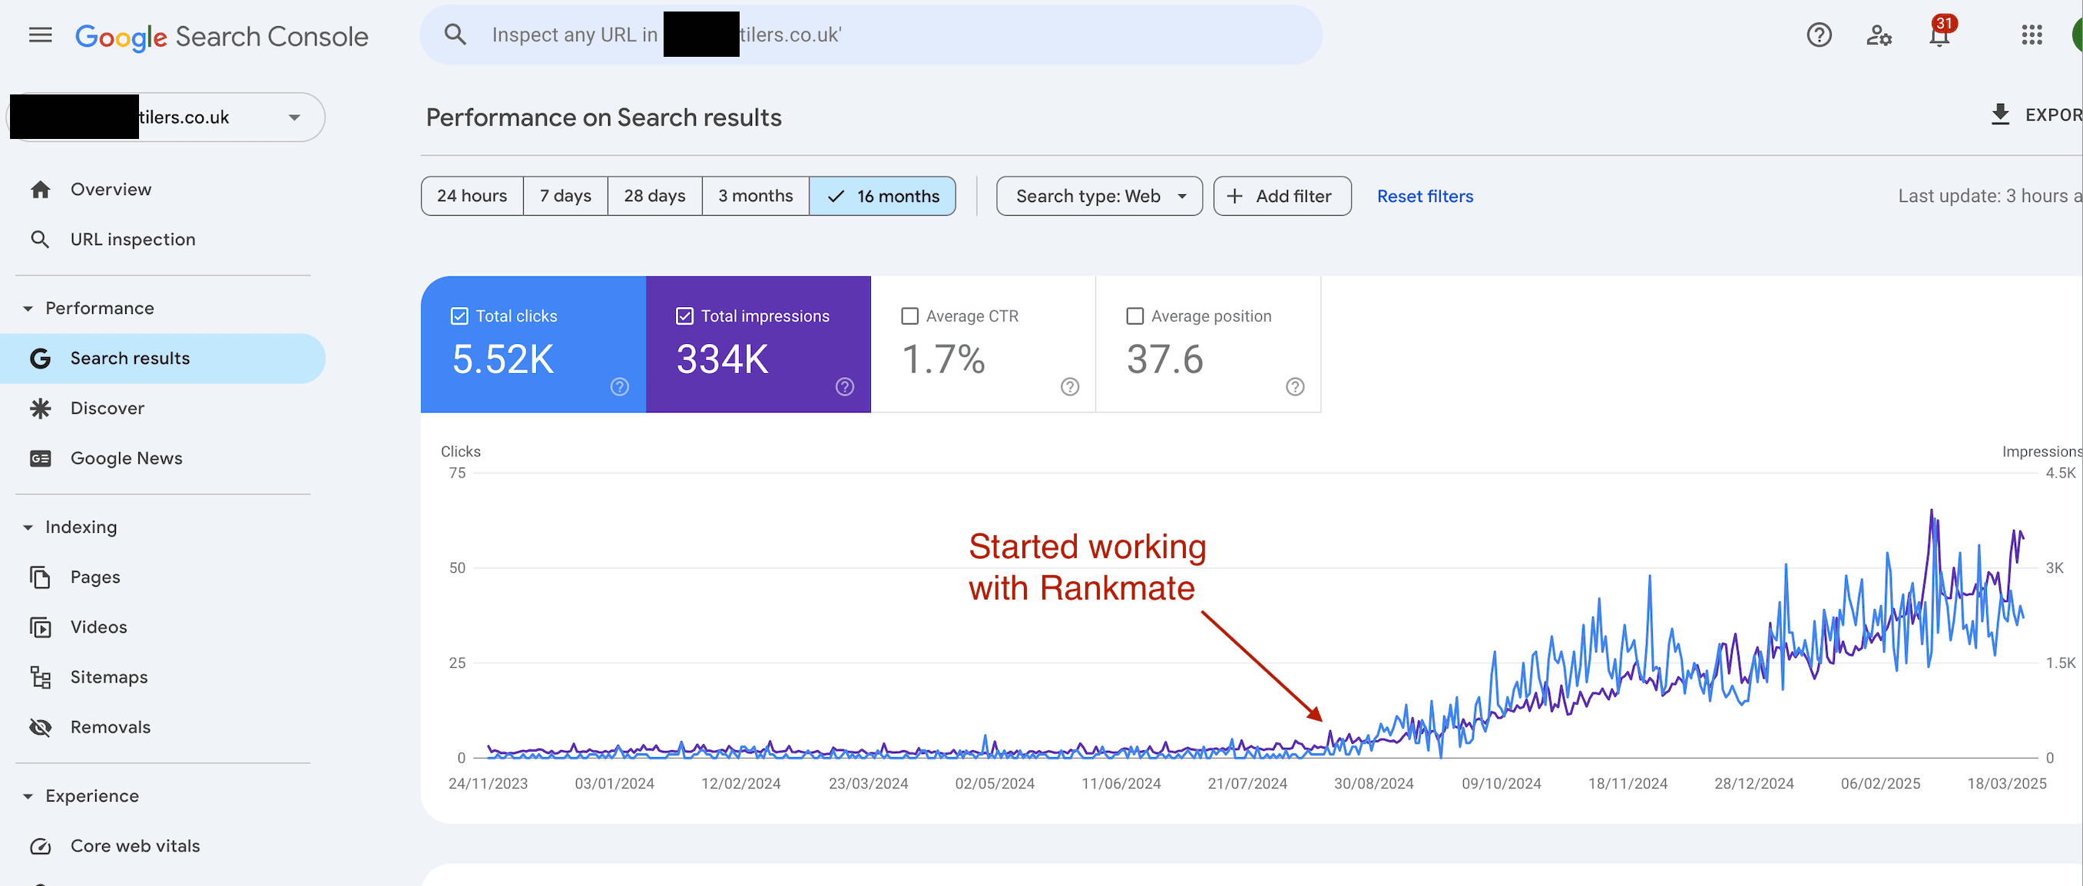This screenshot has height=886, width=2083.
Task: Open the Google apps grid
Action: (x=2032, y=35)
